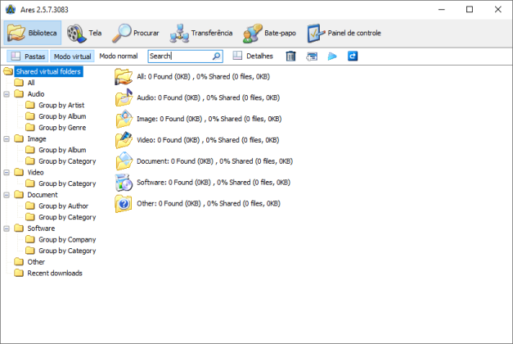The width and height of the screenshot is (513, 344).
Task: Switch to the Tela screen tab
Action: [x=84, y=33]
